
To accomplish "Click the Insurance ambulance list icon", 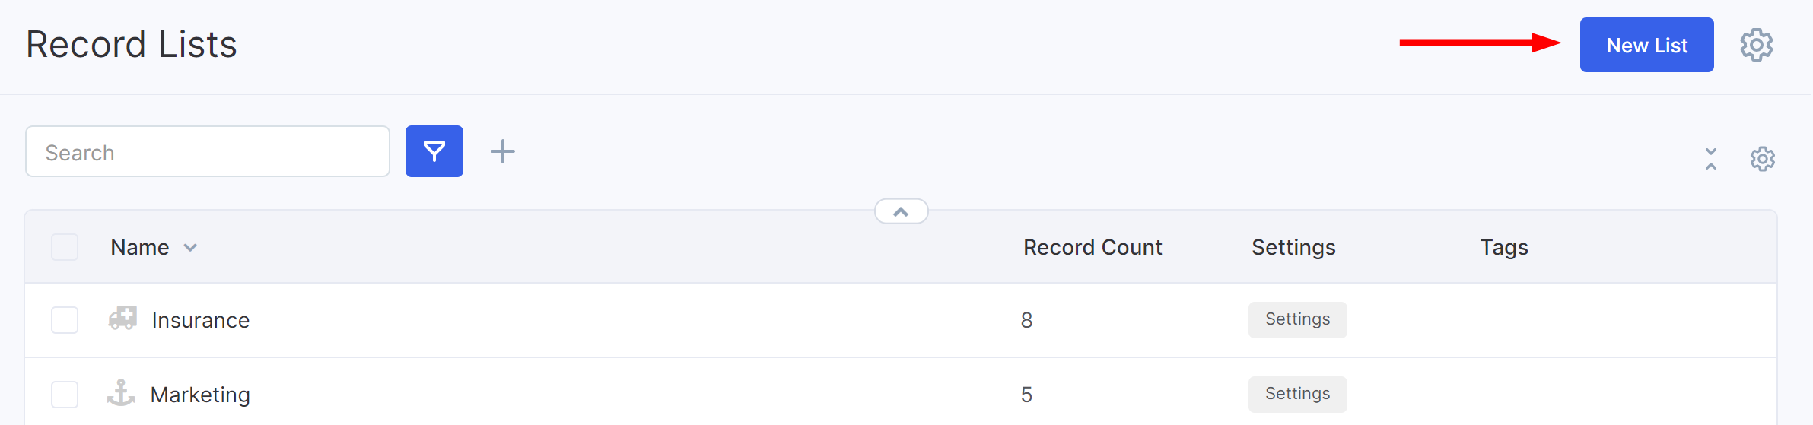I will tap(122, 318).
